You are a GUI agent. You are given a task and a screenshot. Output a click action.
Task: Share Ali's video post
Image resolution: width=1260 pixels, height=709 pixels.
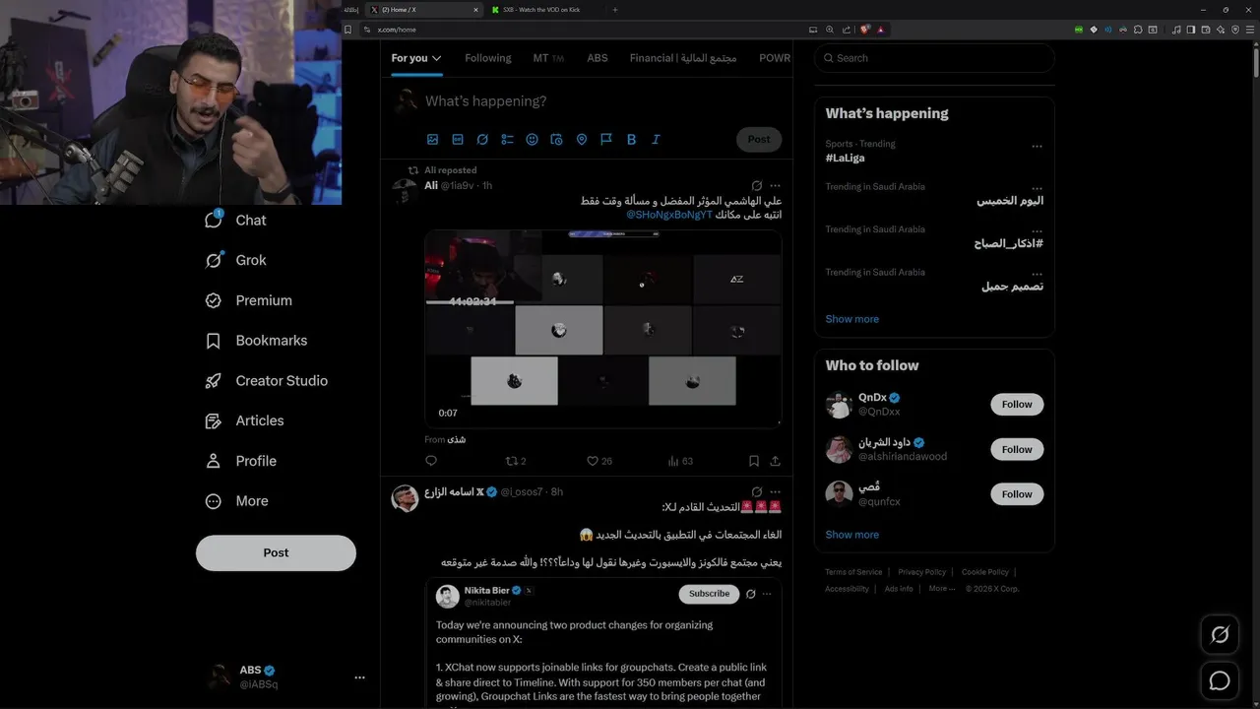point(776,461)
